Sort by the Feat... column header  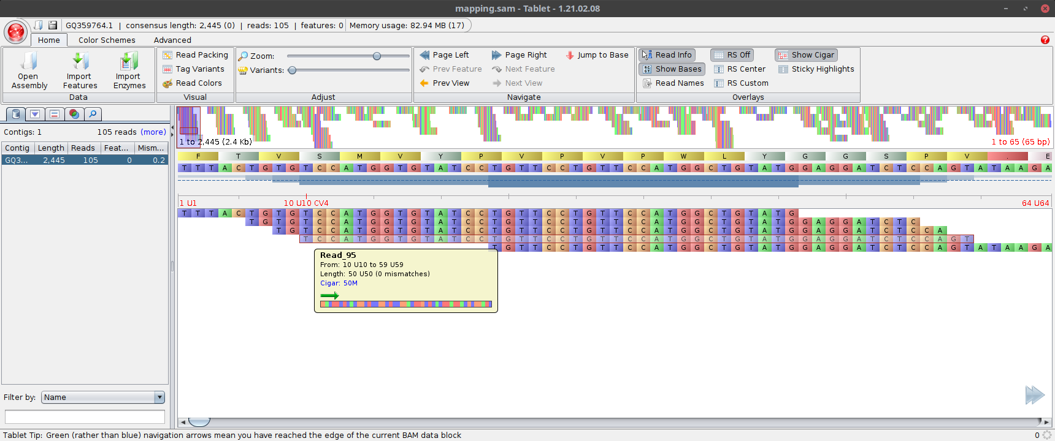(x=117, y=148)
